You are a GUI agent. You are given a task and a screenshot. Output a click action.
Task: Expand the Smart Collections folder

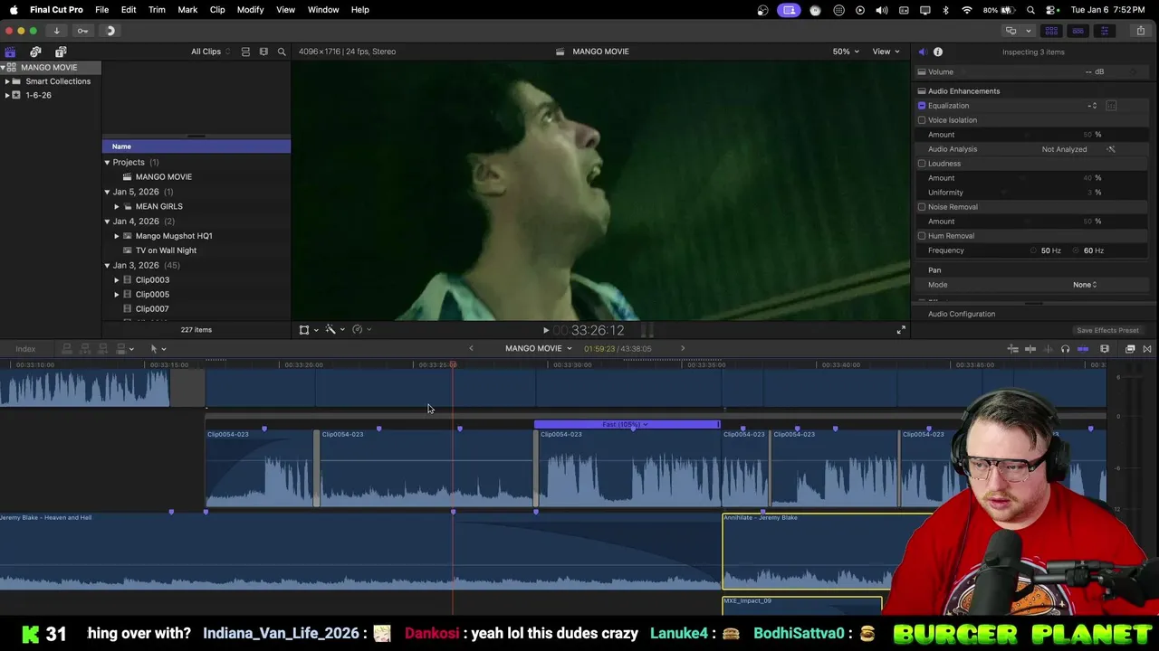[x=7, y=81]
